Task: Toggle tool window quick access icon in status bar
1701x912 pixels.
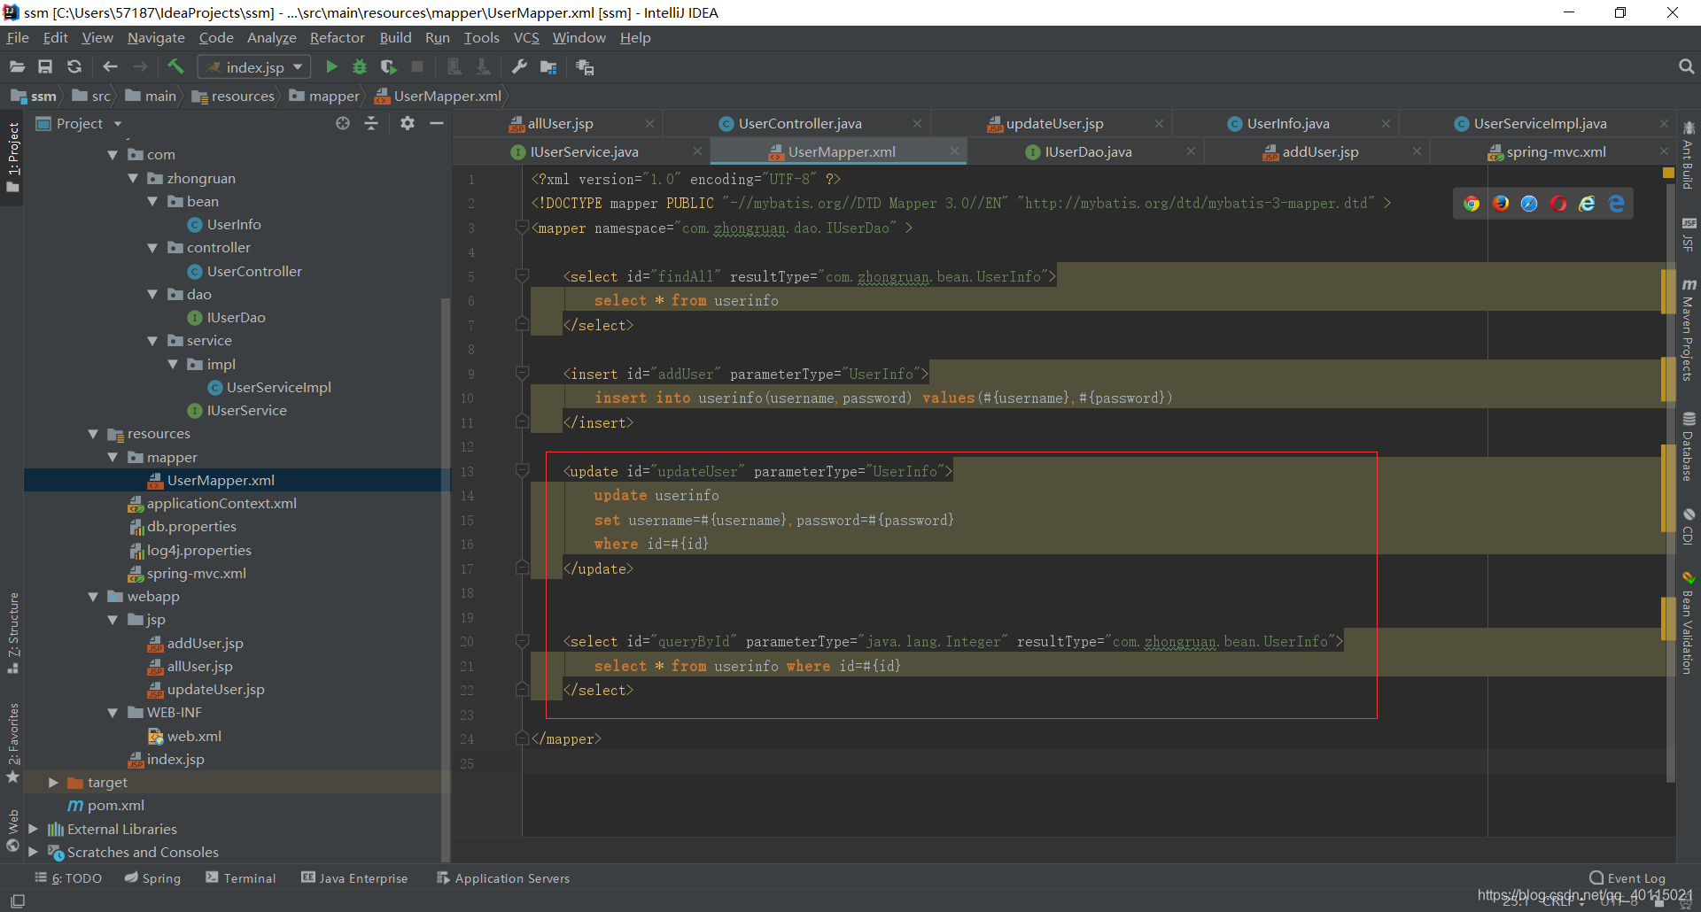Action: [x=18, y=900]
